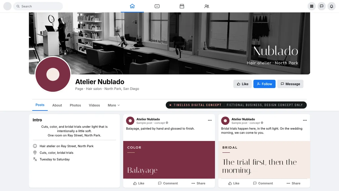This screenshot has width=339, height=191.
Task: Open the Groups people icon
Action: [207, 6]
